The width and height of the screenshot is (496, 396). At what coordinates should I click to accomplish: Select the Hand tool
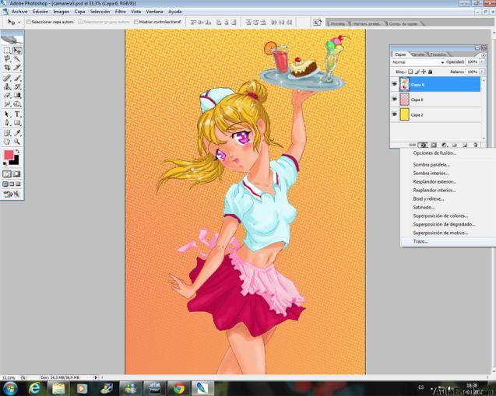tap(7, 142)
